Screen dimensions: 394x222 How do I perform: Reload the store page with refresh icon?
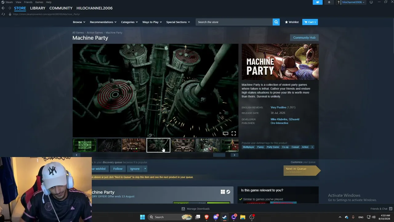(x=3, y=14)
